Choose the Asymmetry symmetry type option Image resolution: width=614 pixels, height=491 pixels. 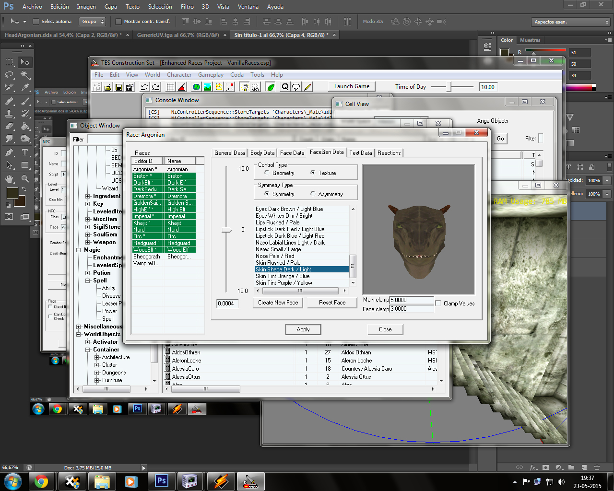click(x=313, y=194)
